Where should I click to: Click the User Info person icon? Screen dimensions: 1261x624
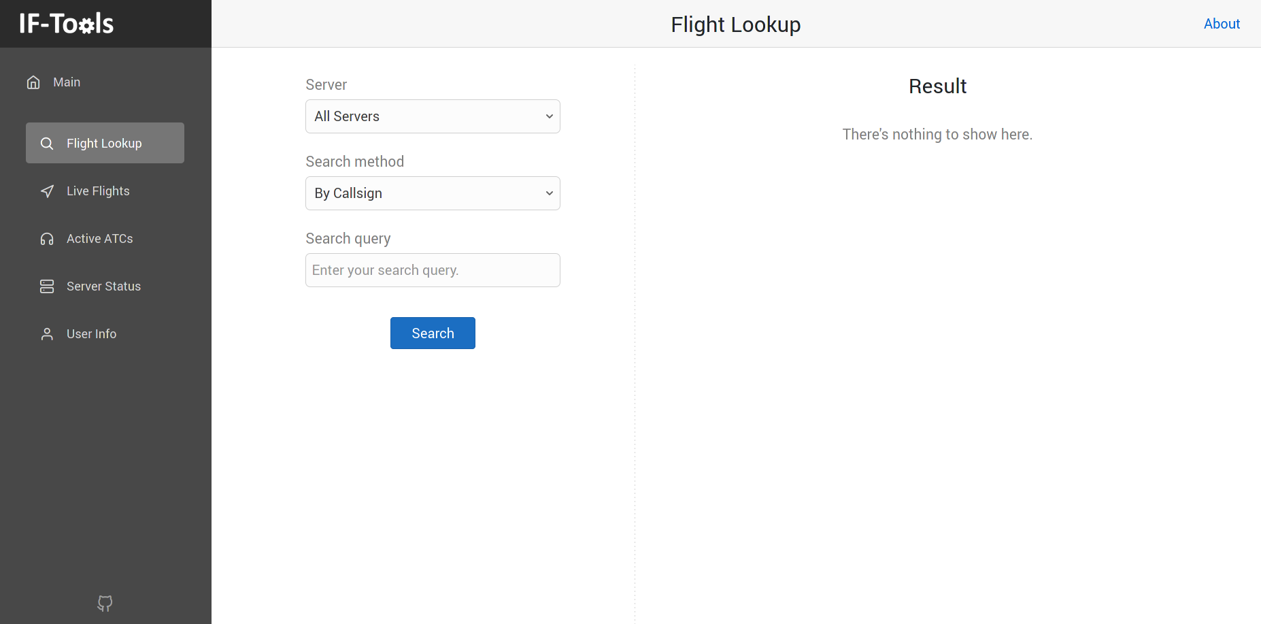coord(47,334)
